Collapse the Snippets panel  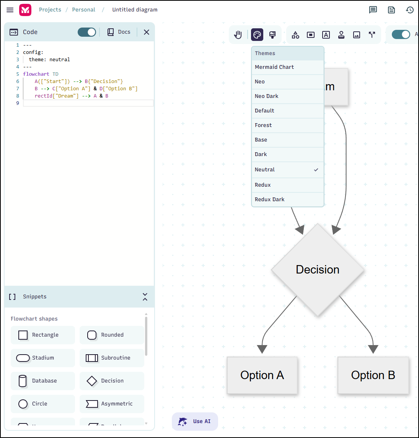click(x=145, y=297)
